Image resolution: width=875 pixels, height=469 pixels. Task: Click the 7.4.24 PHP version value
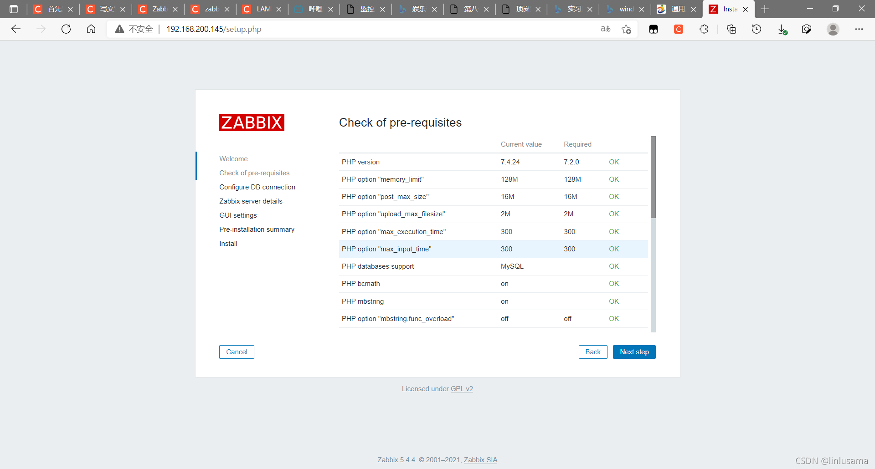510,162
